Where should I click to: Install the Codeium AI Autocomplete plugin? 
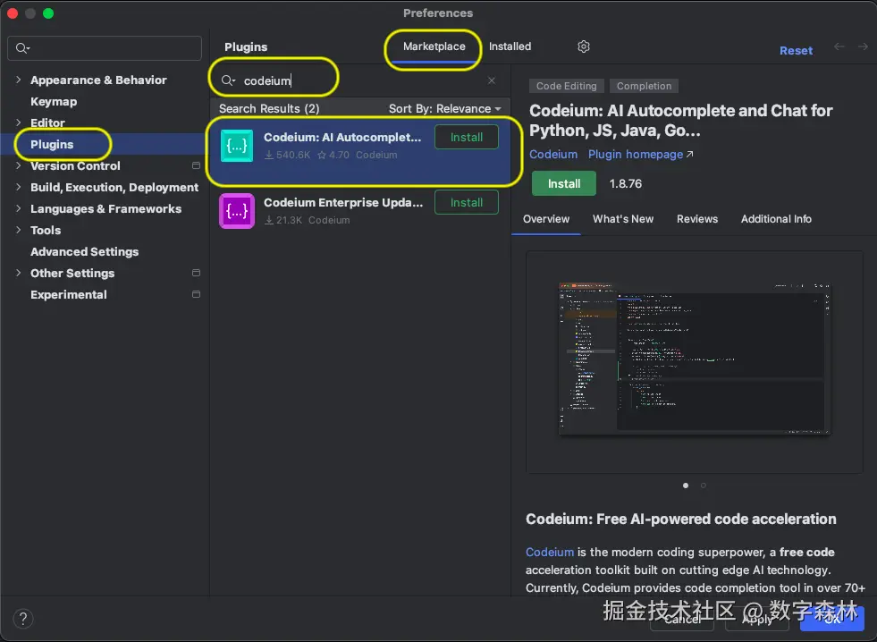[466, 137]
